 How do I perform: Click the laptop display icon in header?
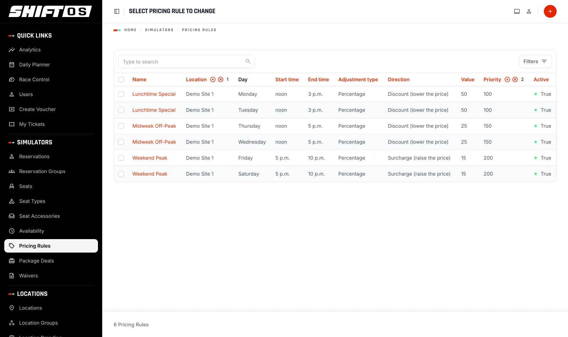(517, 11)
